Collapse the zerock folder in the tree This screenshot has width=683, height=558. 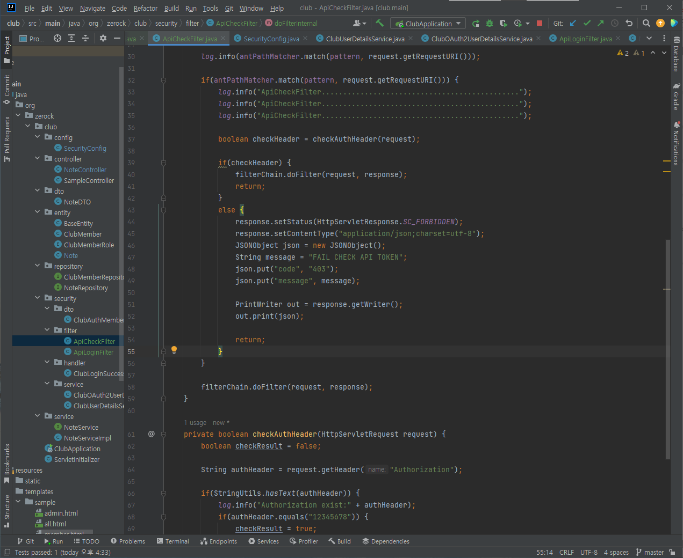pyautogui.click(x=18, y=115)
